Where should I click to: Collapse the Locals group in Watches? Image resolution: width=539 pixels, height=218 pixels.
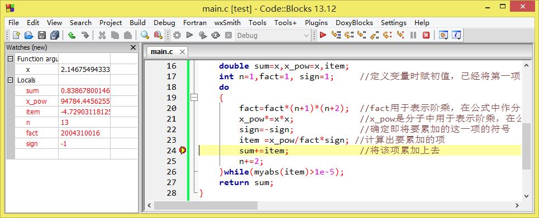point(10,80)
